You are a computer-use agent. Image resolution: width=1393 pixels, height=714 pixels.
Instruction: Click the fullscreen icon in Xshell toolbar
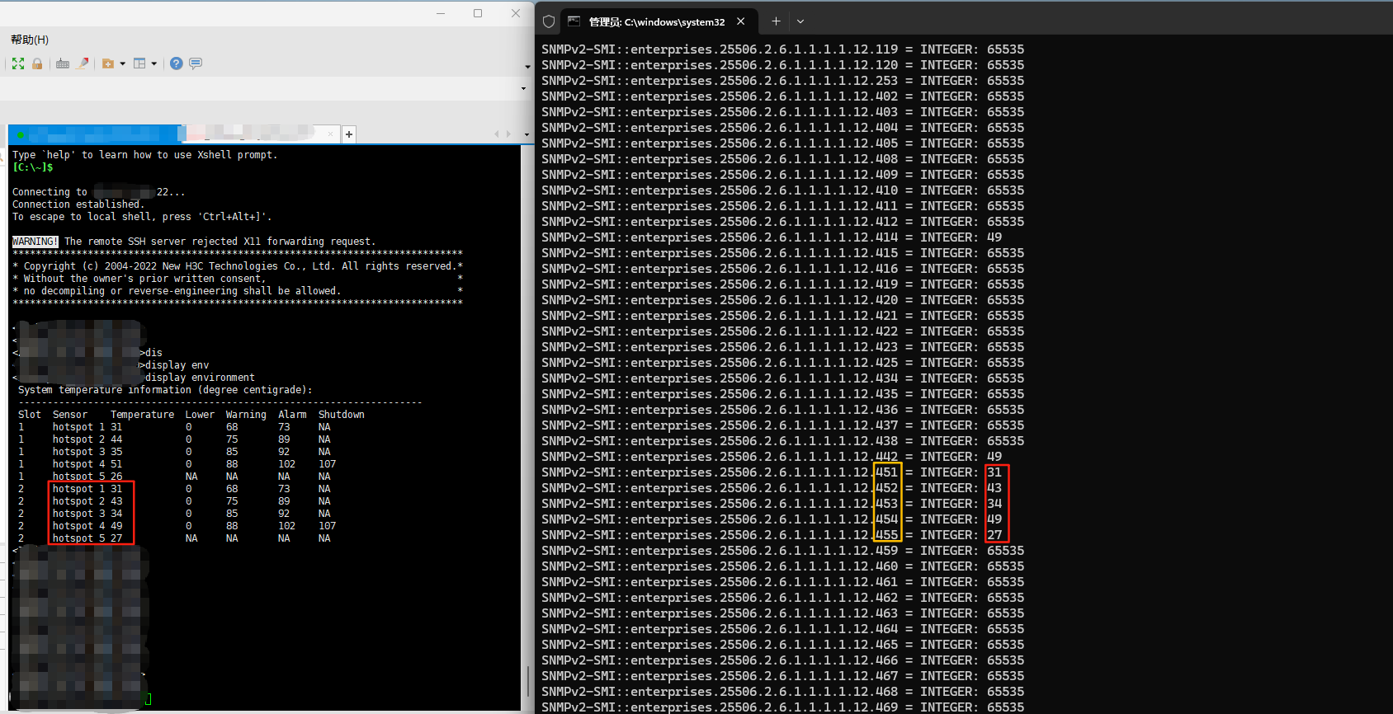click(18, 63)
